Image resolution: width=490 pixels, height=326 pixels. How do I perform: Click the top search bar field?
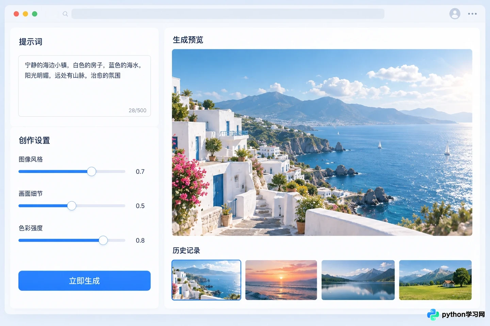[228, 14]
